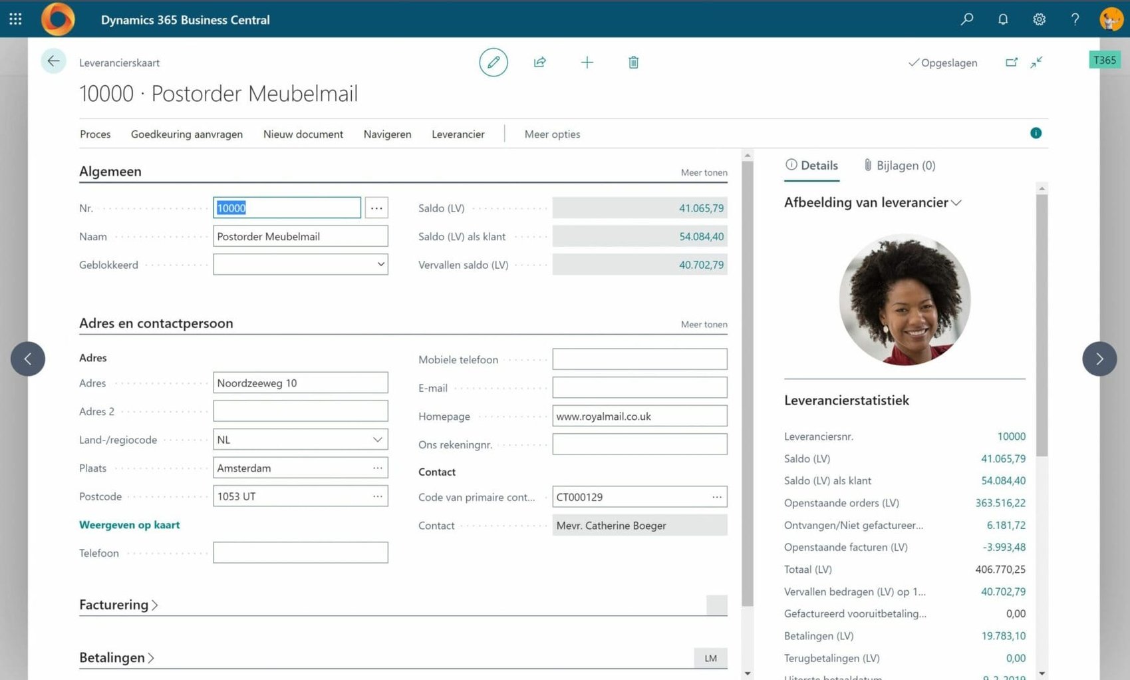The width and height of the screenshot is (1130, 680).
Task: Toggle the FactBox info icon
Action: point(1036,133)
